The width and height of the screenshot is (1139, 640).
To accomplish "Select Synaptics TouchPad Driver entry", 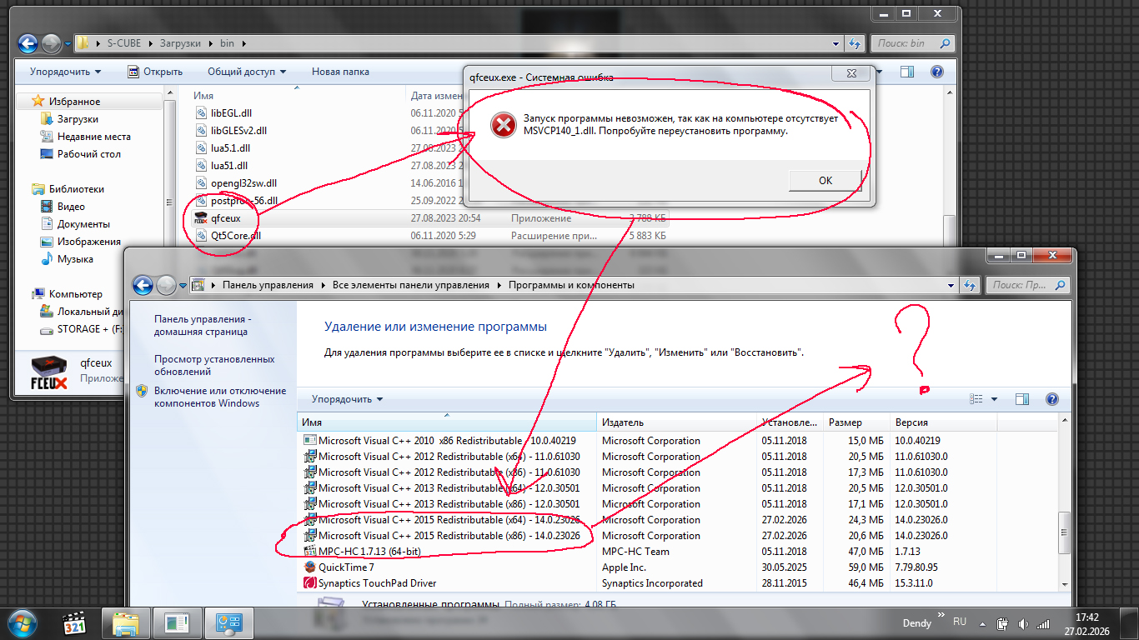I will [377, 583].
